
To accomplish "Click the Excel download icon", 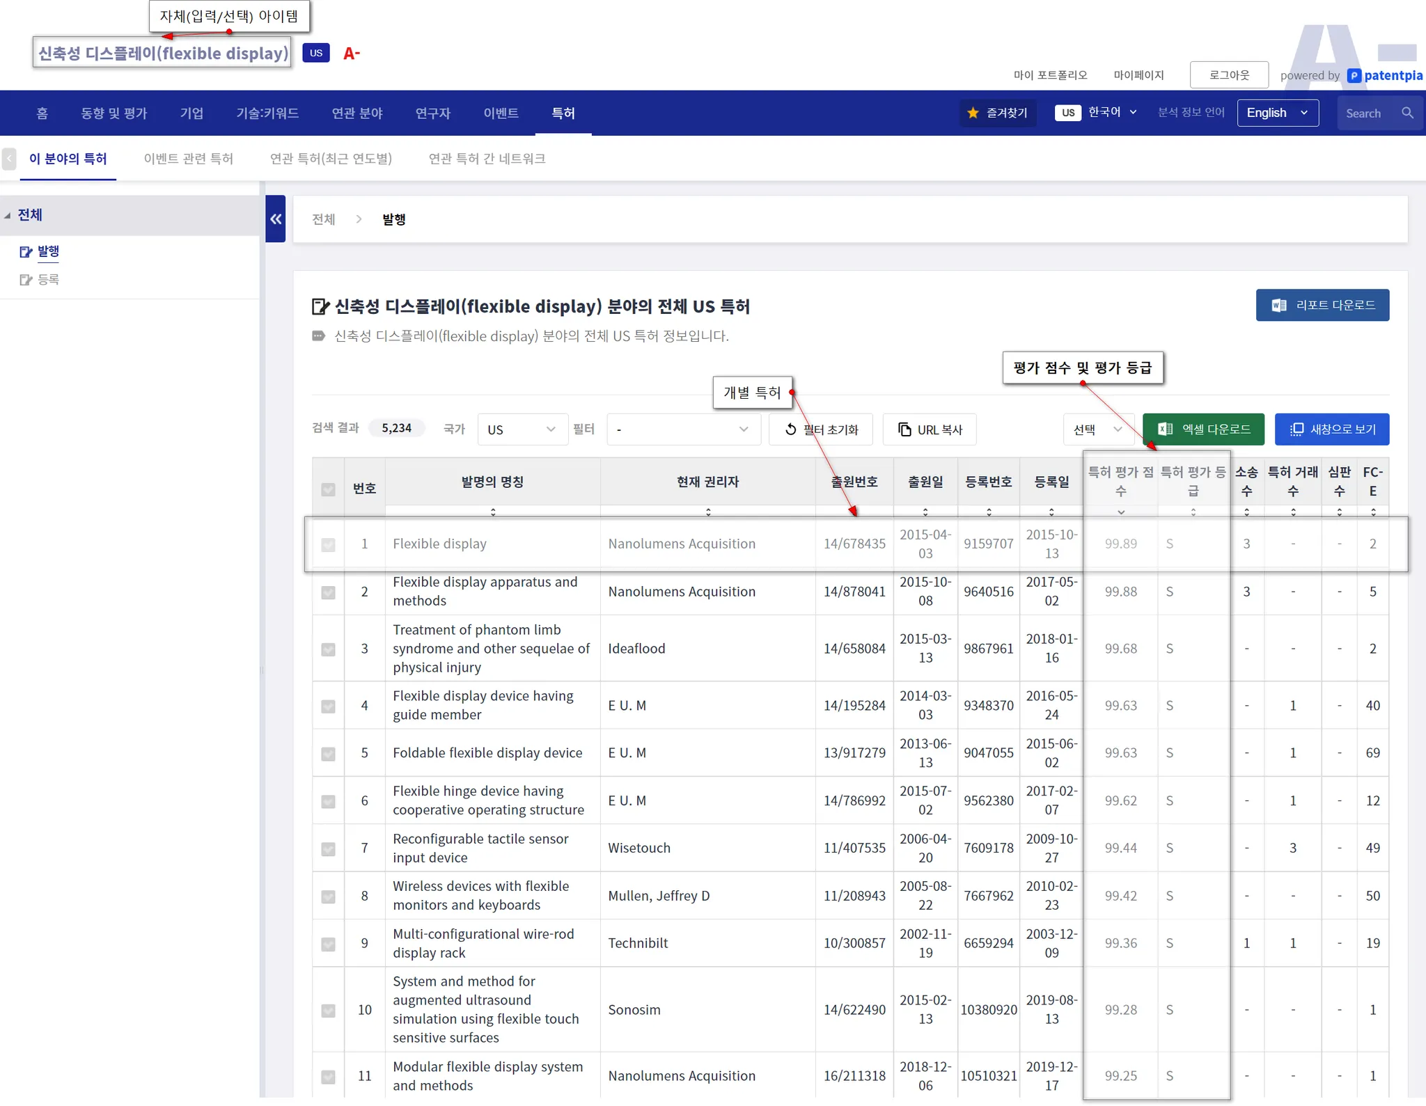I will point(1165,429).
